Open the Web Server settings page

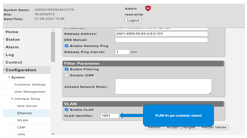tap(27, 106)
